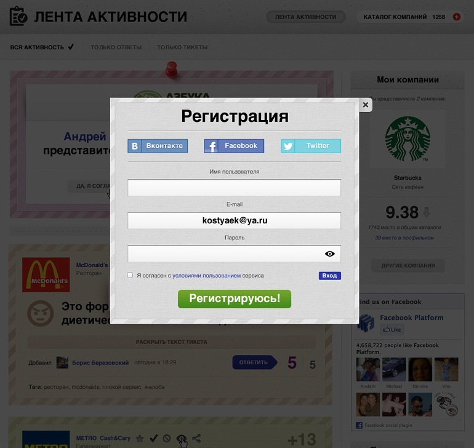
Task: Focus the 'Имя пользователя' input field
Action: [x=234, y=188]
